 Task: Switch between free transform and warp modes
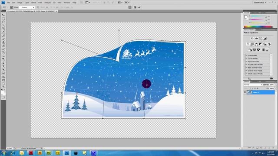[x=130, y=7]
